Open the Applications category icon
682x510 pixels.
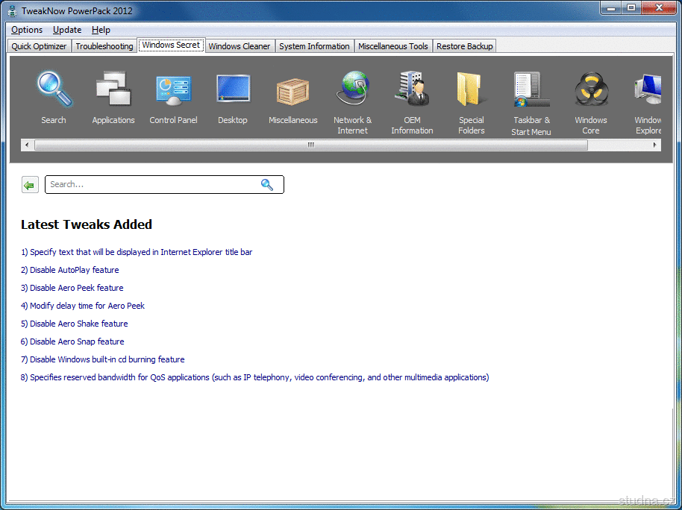(113, 89)
